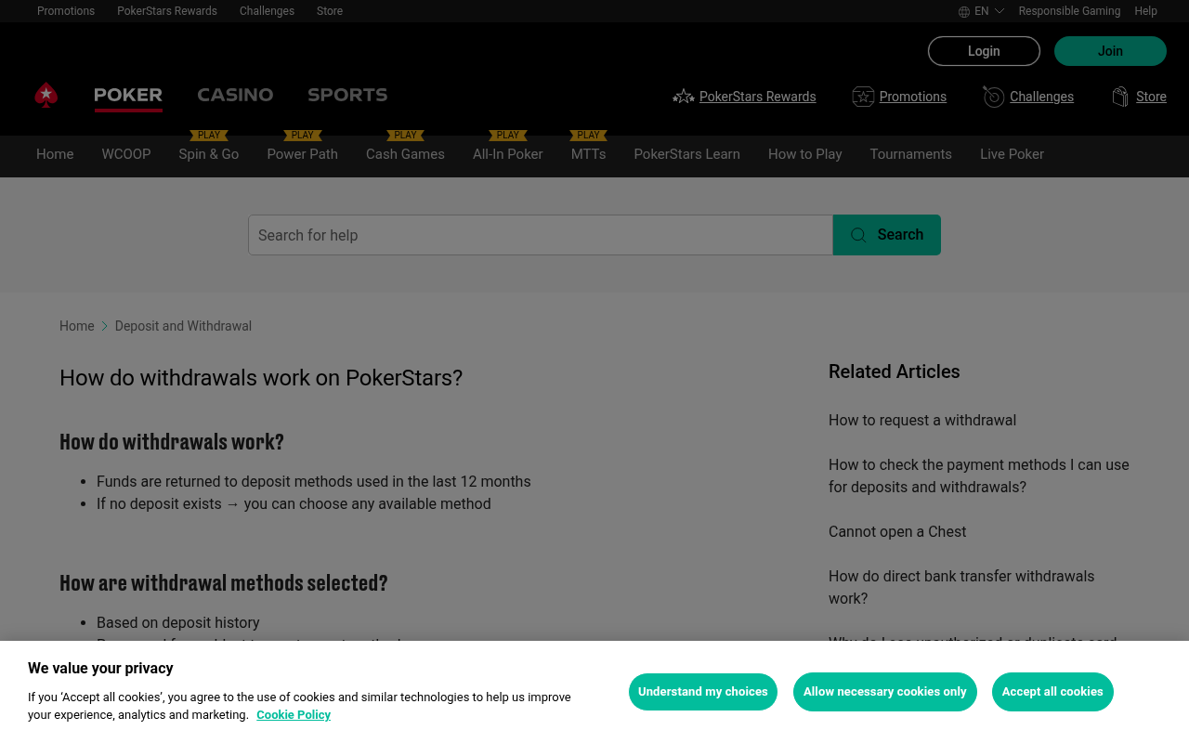1189x743 pixels.
Task: Open the Power Path menu item
Action: 303,154
